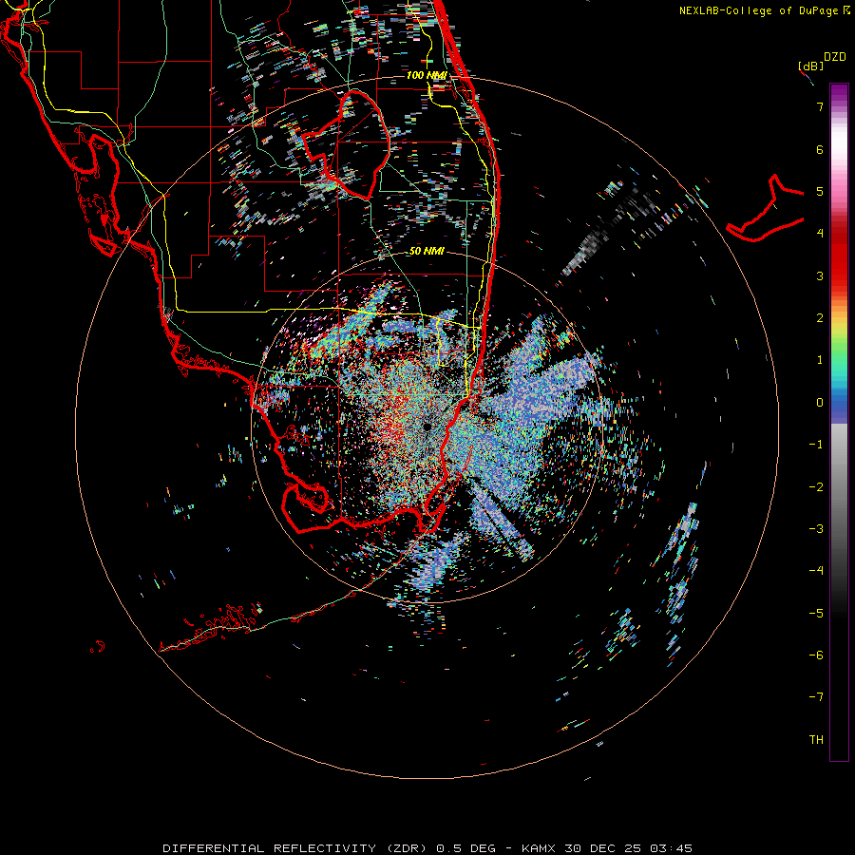Click scale value 5 on the legend

[820, 191]
